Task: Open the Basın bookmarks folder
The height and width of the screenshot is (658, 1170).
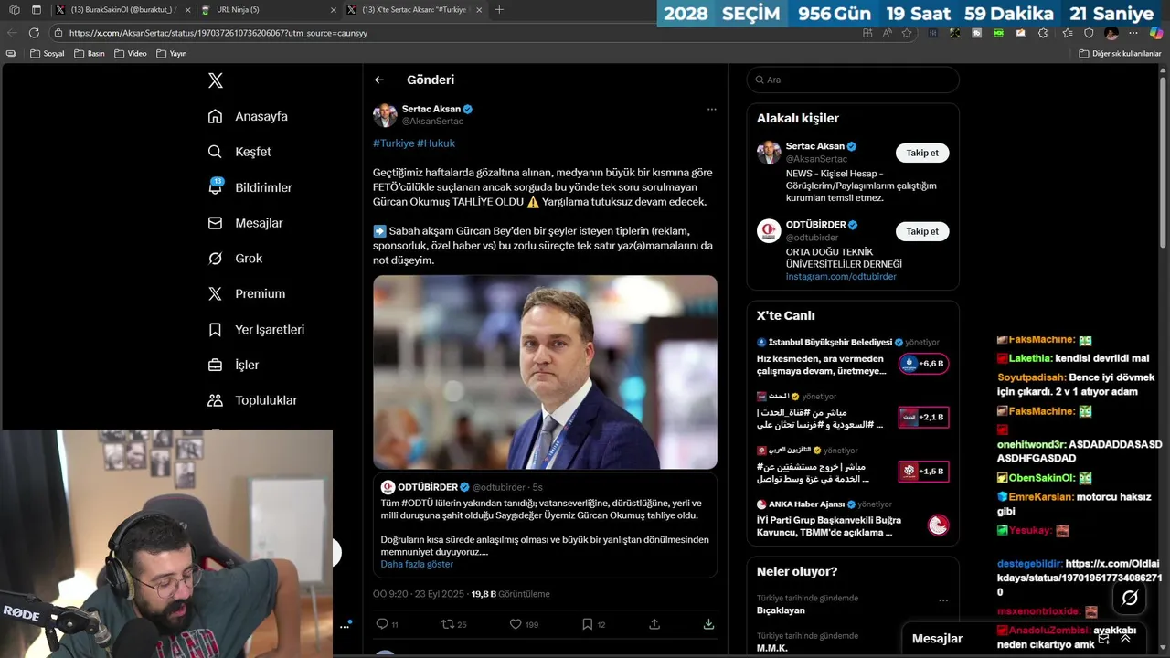Action: [90, 54]
